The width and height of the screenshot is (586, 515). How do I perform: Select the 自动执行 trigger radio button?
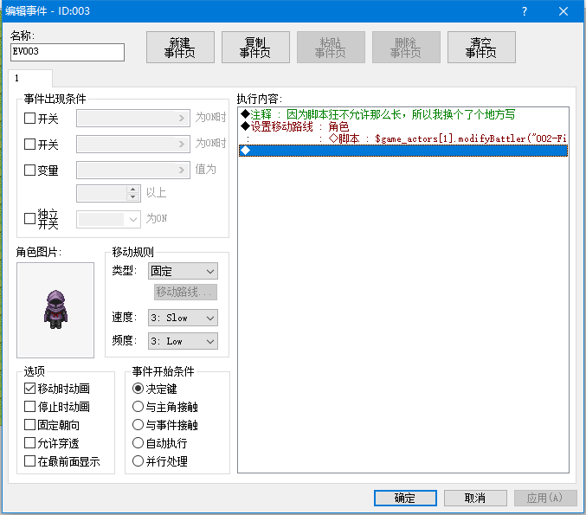pos(138,443)
